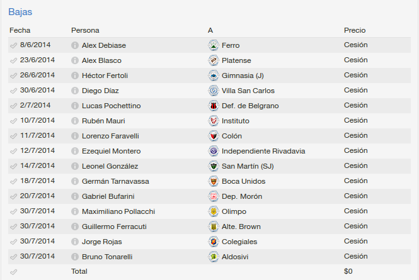Sort by the Precio column header
This screenshot has height=280, width=419.
point(355,30)
